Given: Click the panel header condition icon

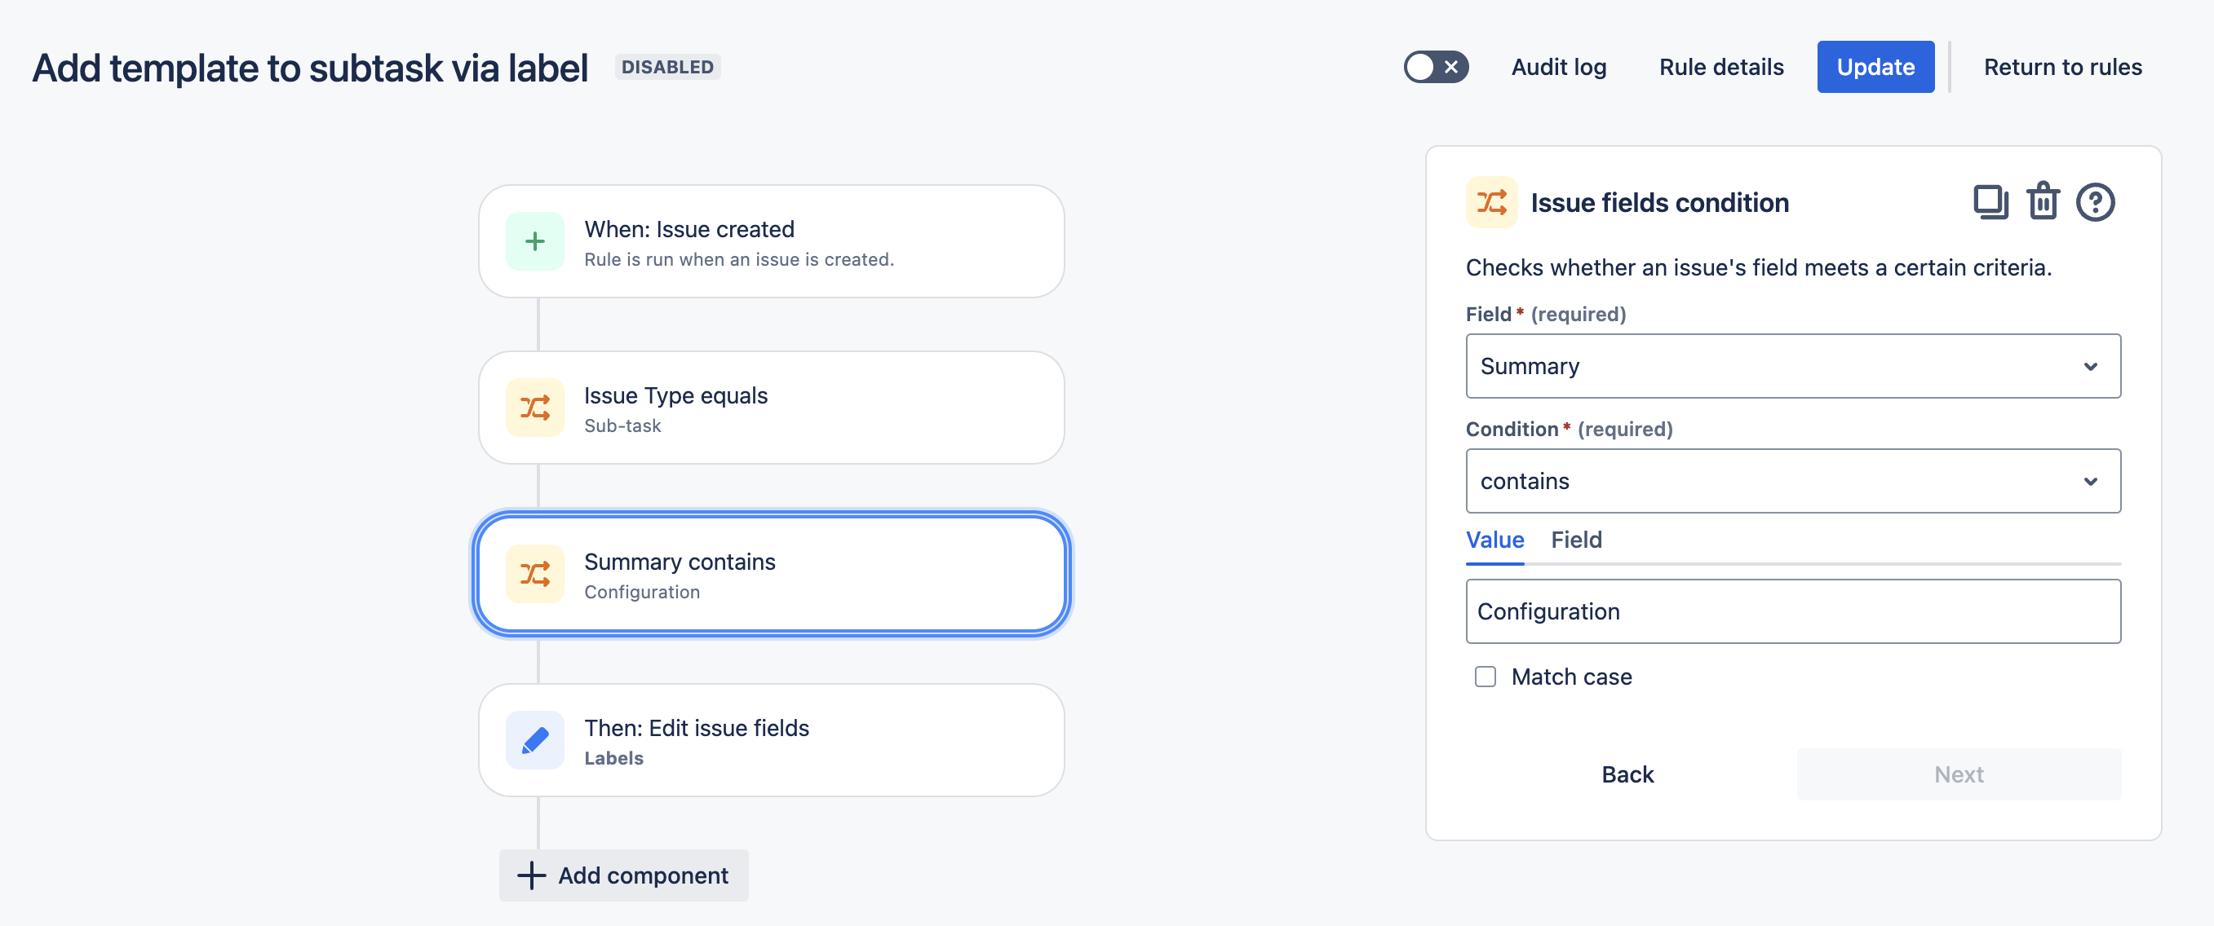Looking at the screenshot, I should 1491,203.
